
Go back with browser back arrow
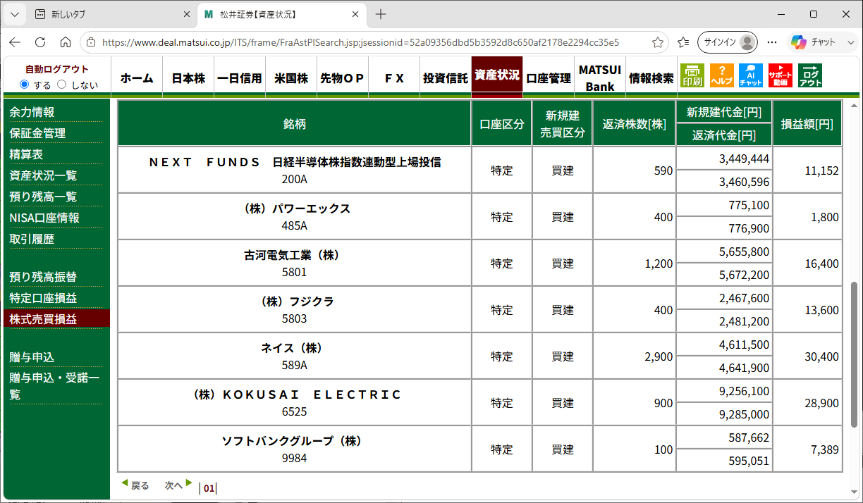click(x=15, y=42)
